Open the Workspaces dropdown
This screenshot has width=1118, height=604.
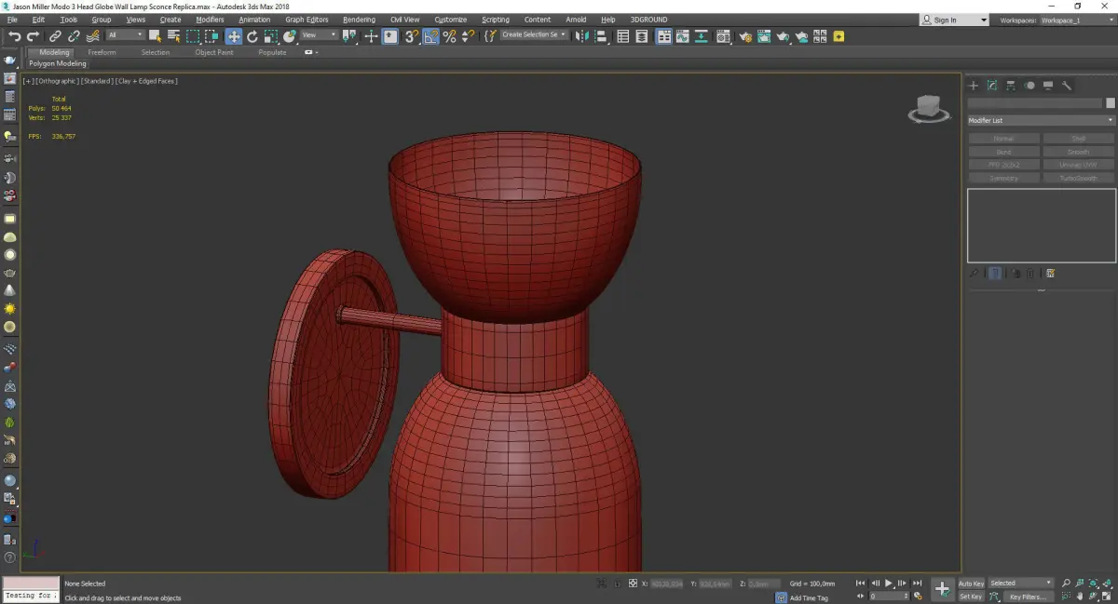[1073, 20]
